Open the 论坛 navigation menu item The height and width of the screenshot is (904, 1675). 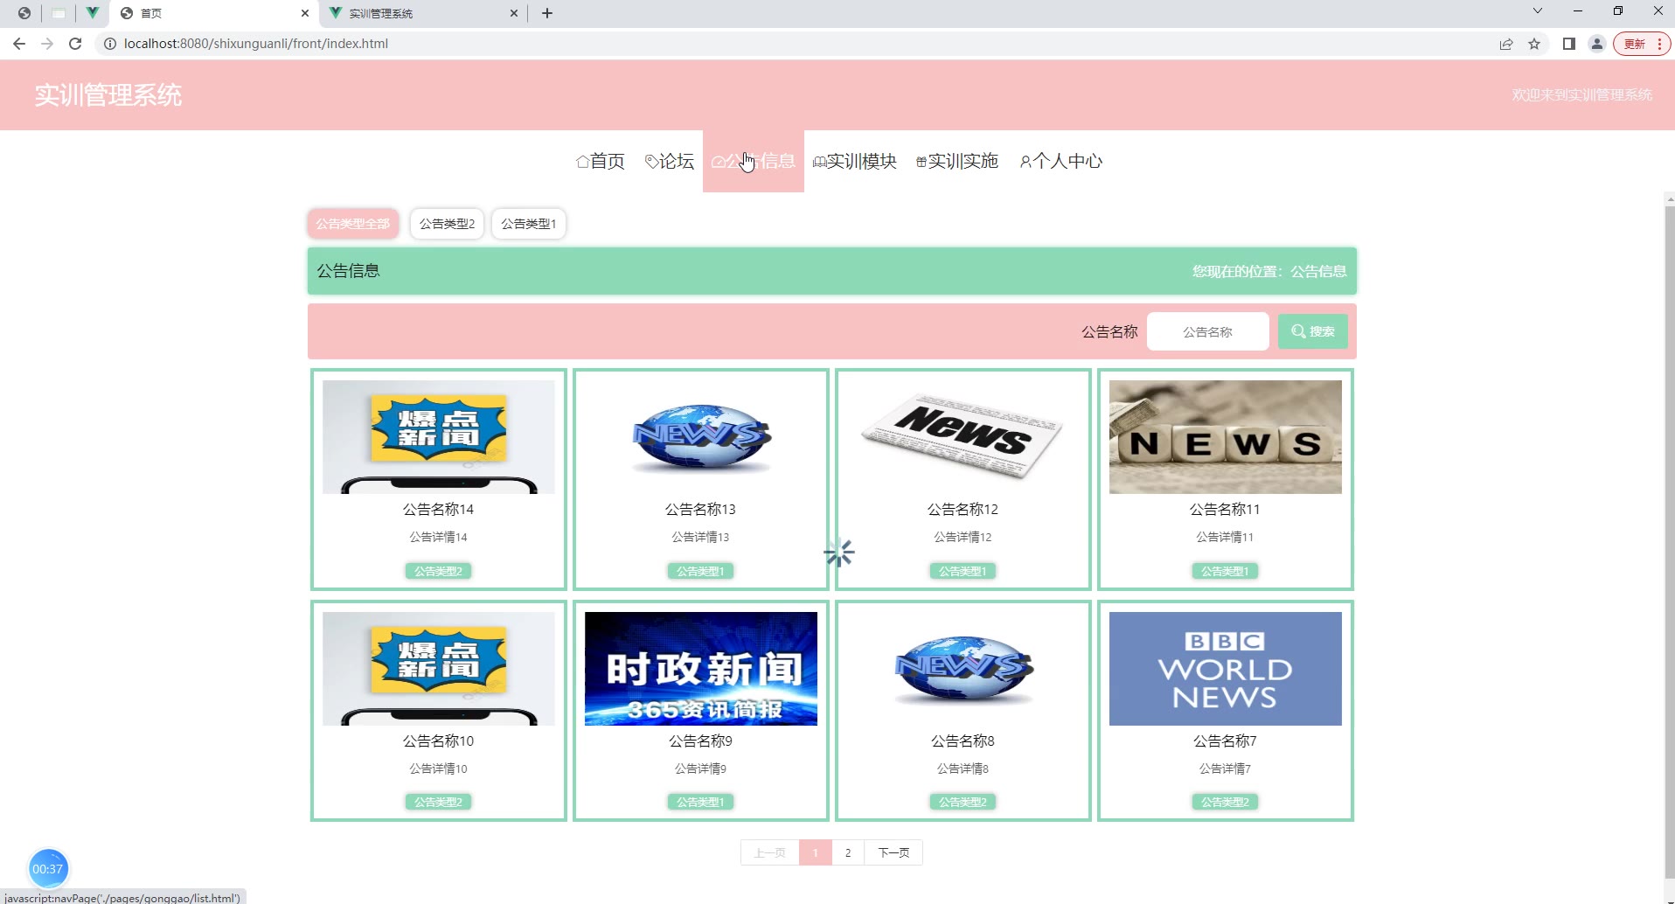click(670, 161)
